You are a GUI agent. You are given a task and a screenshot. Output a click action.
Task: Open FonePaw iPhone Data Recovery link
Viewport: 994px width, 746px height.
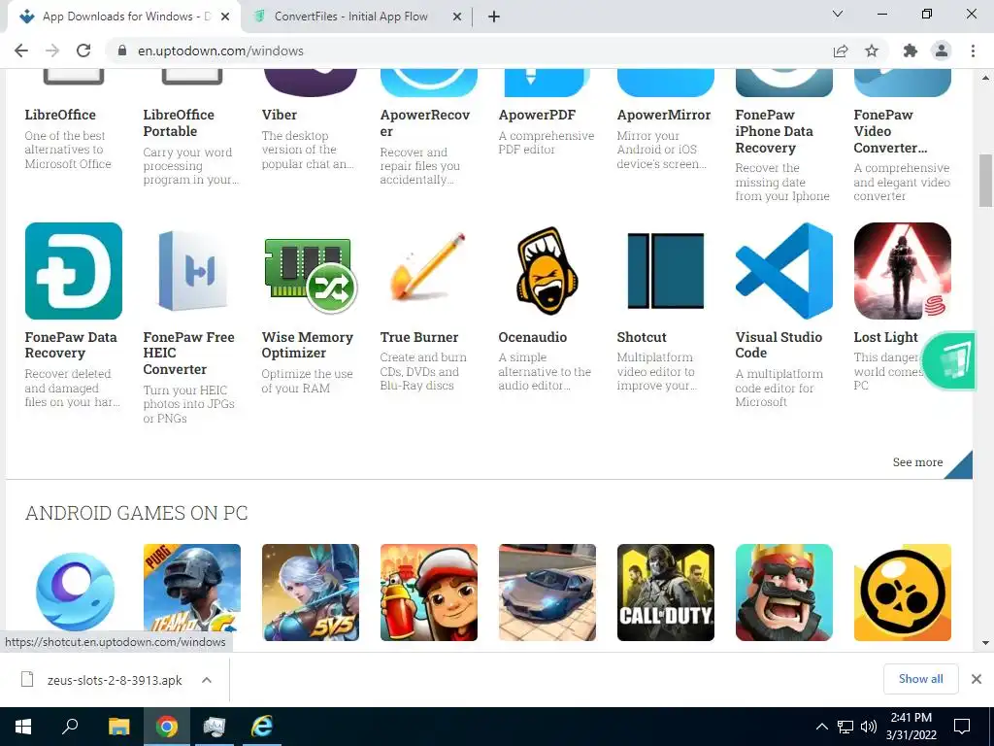(774, 131)
